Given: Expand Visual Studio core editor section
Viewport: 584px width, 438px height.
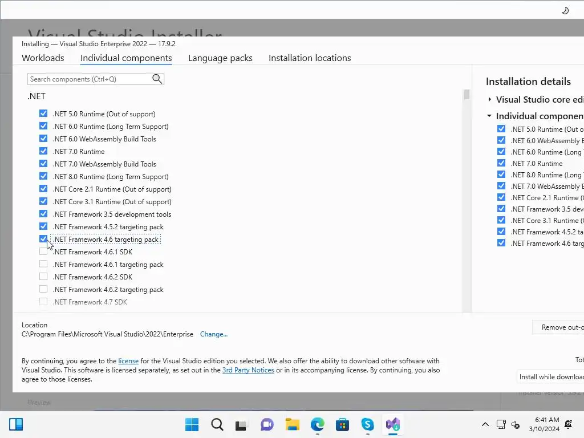Looking at the screenshot, I should pos(489,99).
